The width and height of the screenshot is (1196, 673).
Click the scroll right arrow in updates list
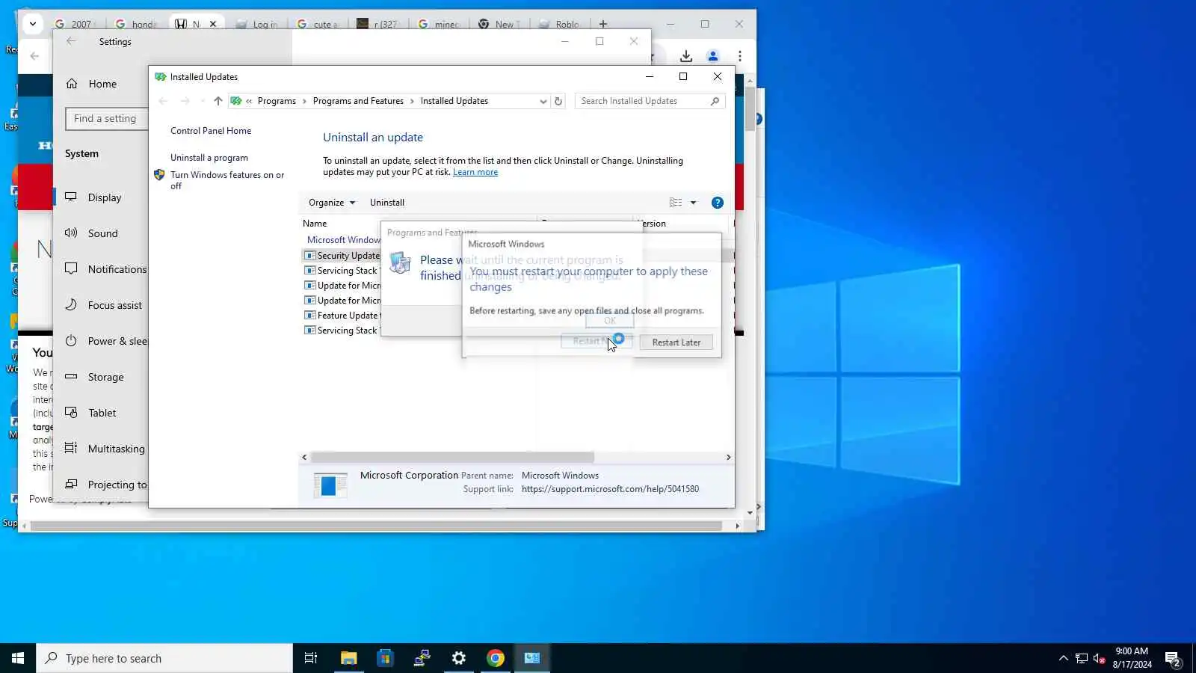(729, 457)
